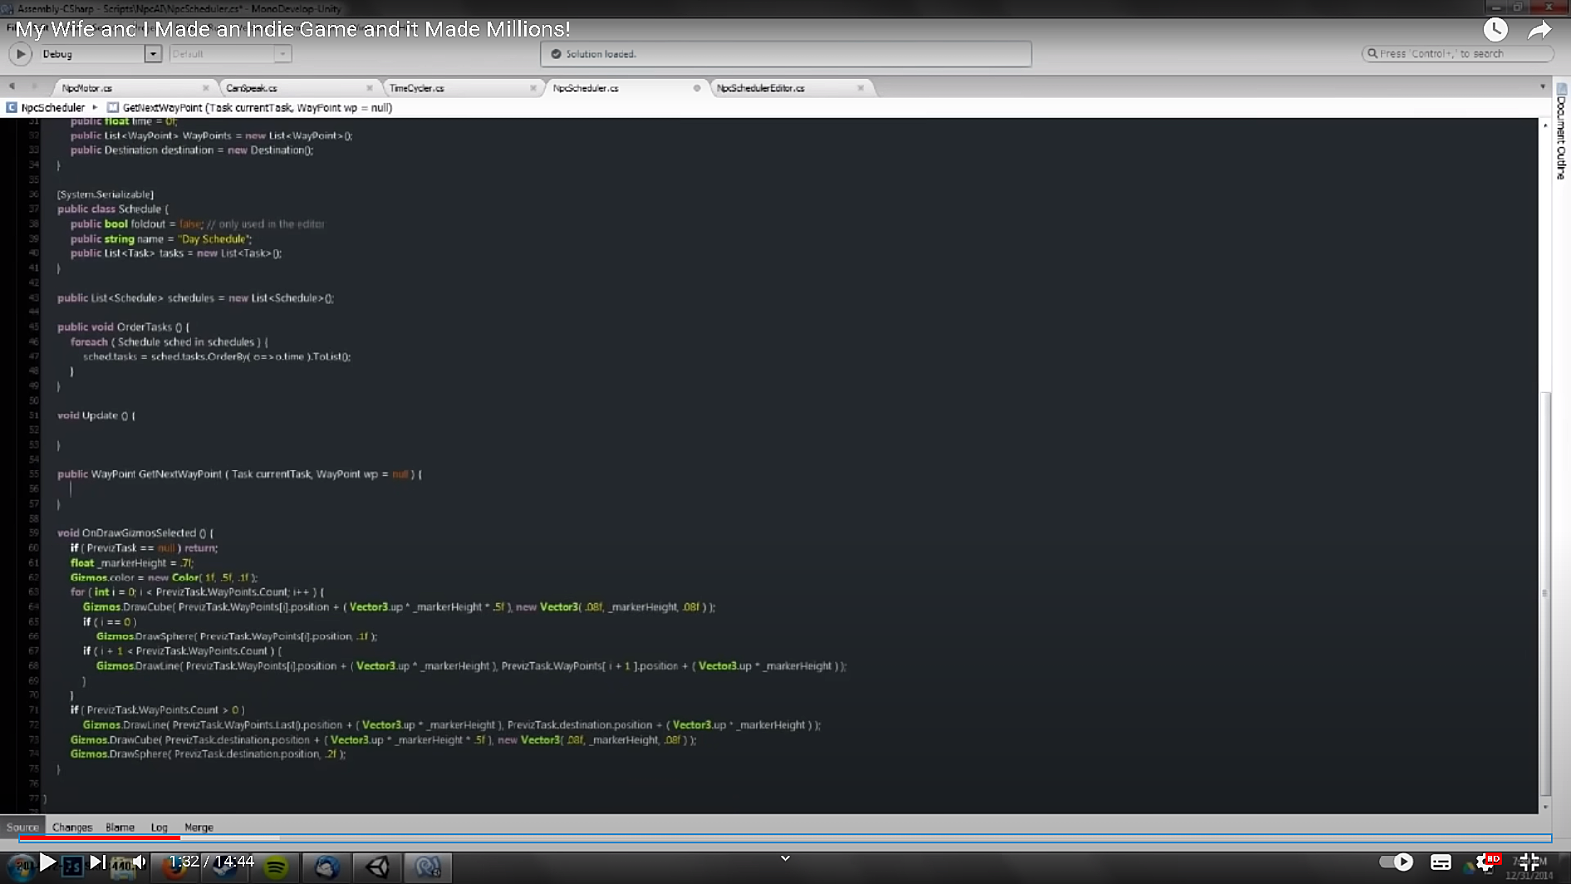Image resolution: width=1571 pixels, height=884 pixels.
Task: Click the '[System.Serializable]' code line
Action: (x=105, y=194)
